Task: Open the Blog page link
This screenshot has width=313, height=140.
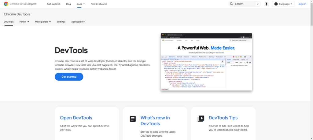Action: (x=68, y=4)
